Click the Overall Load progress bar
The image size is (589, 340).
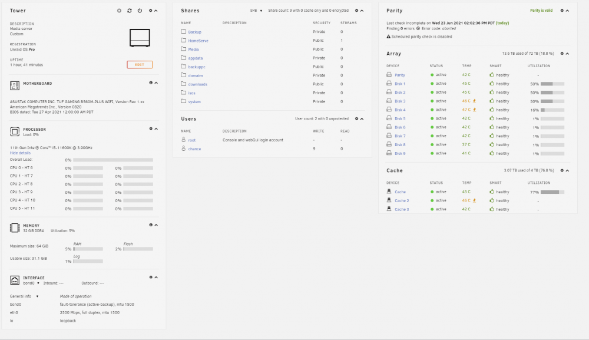(113, 160)
